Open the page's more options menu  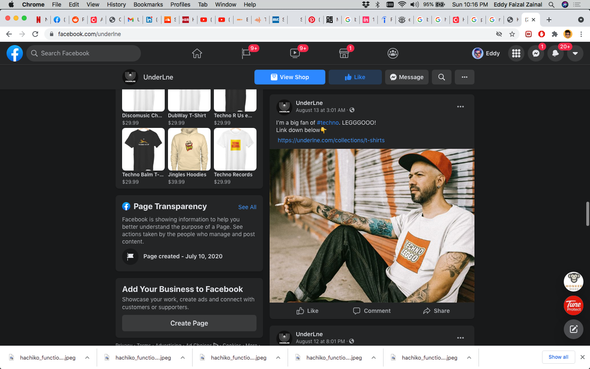pyautogui.click(x=465, y=77)
